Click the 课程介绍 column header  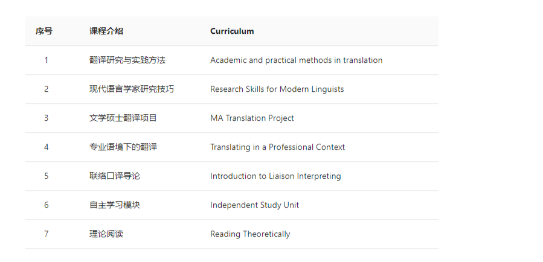click(106, 31)
